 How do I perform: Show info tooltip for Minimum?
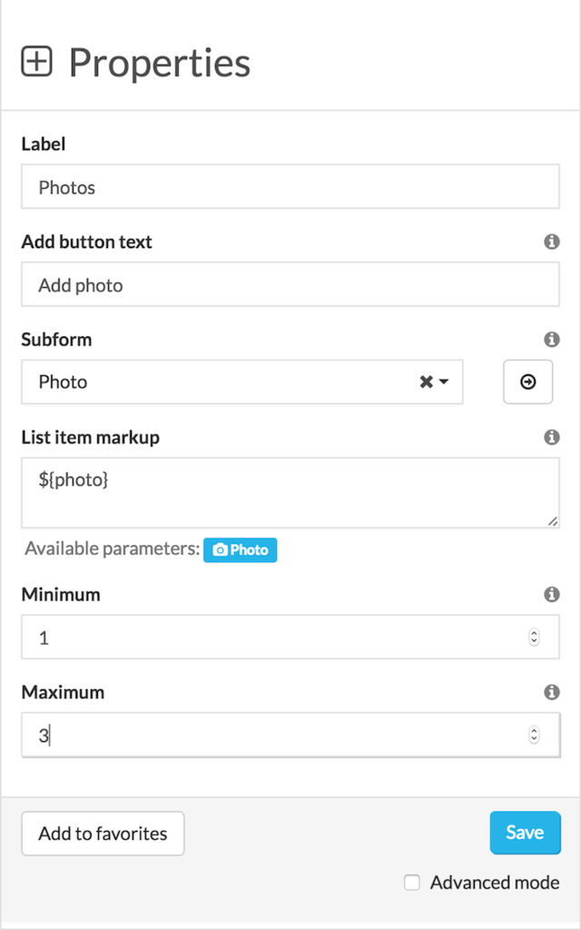551,594
